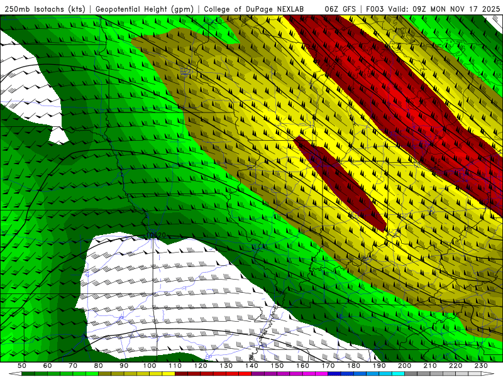Click the '220' colorbar label
Image resolution: width=503 pixels, height=377 pixels.
(455, 366)
